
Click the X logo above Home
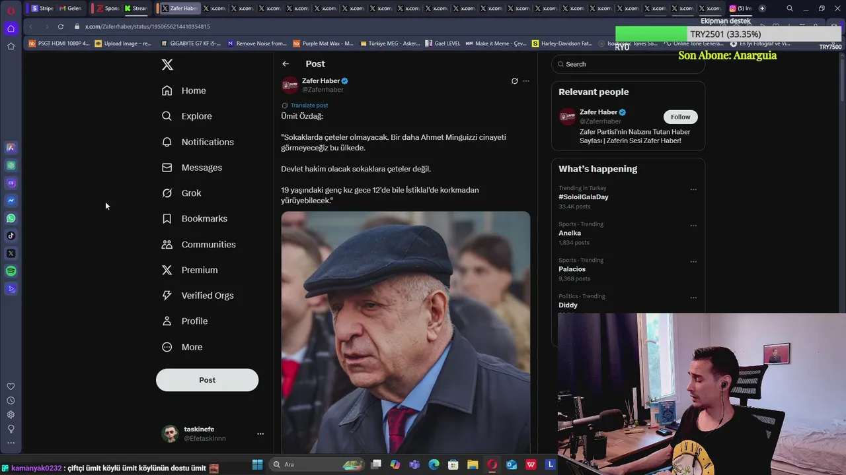point(167,65)
